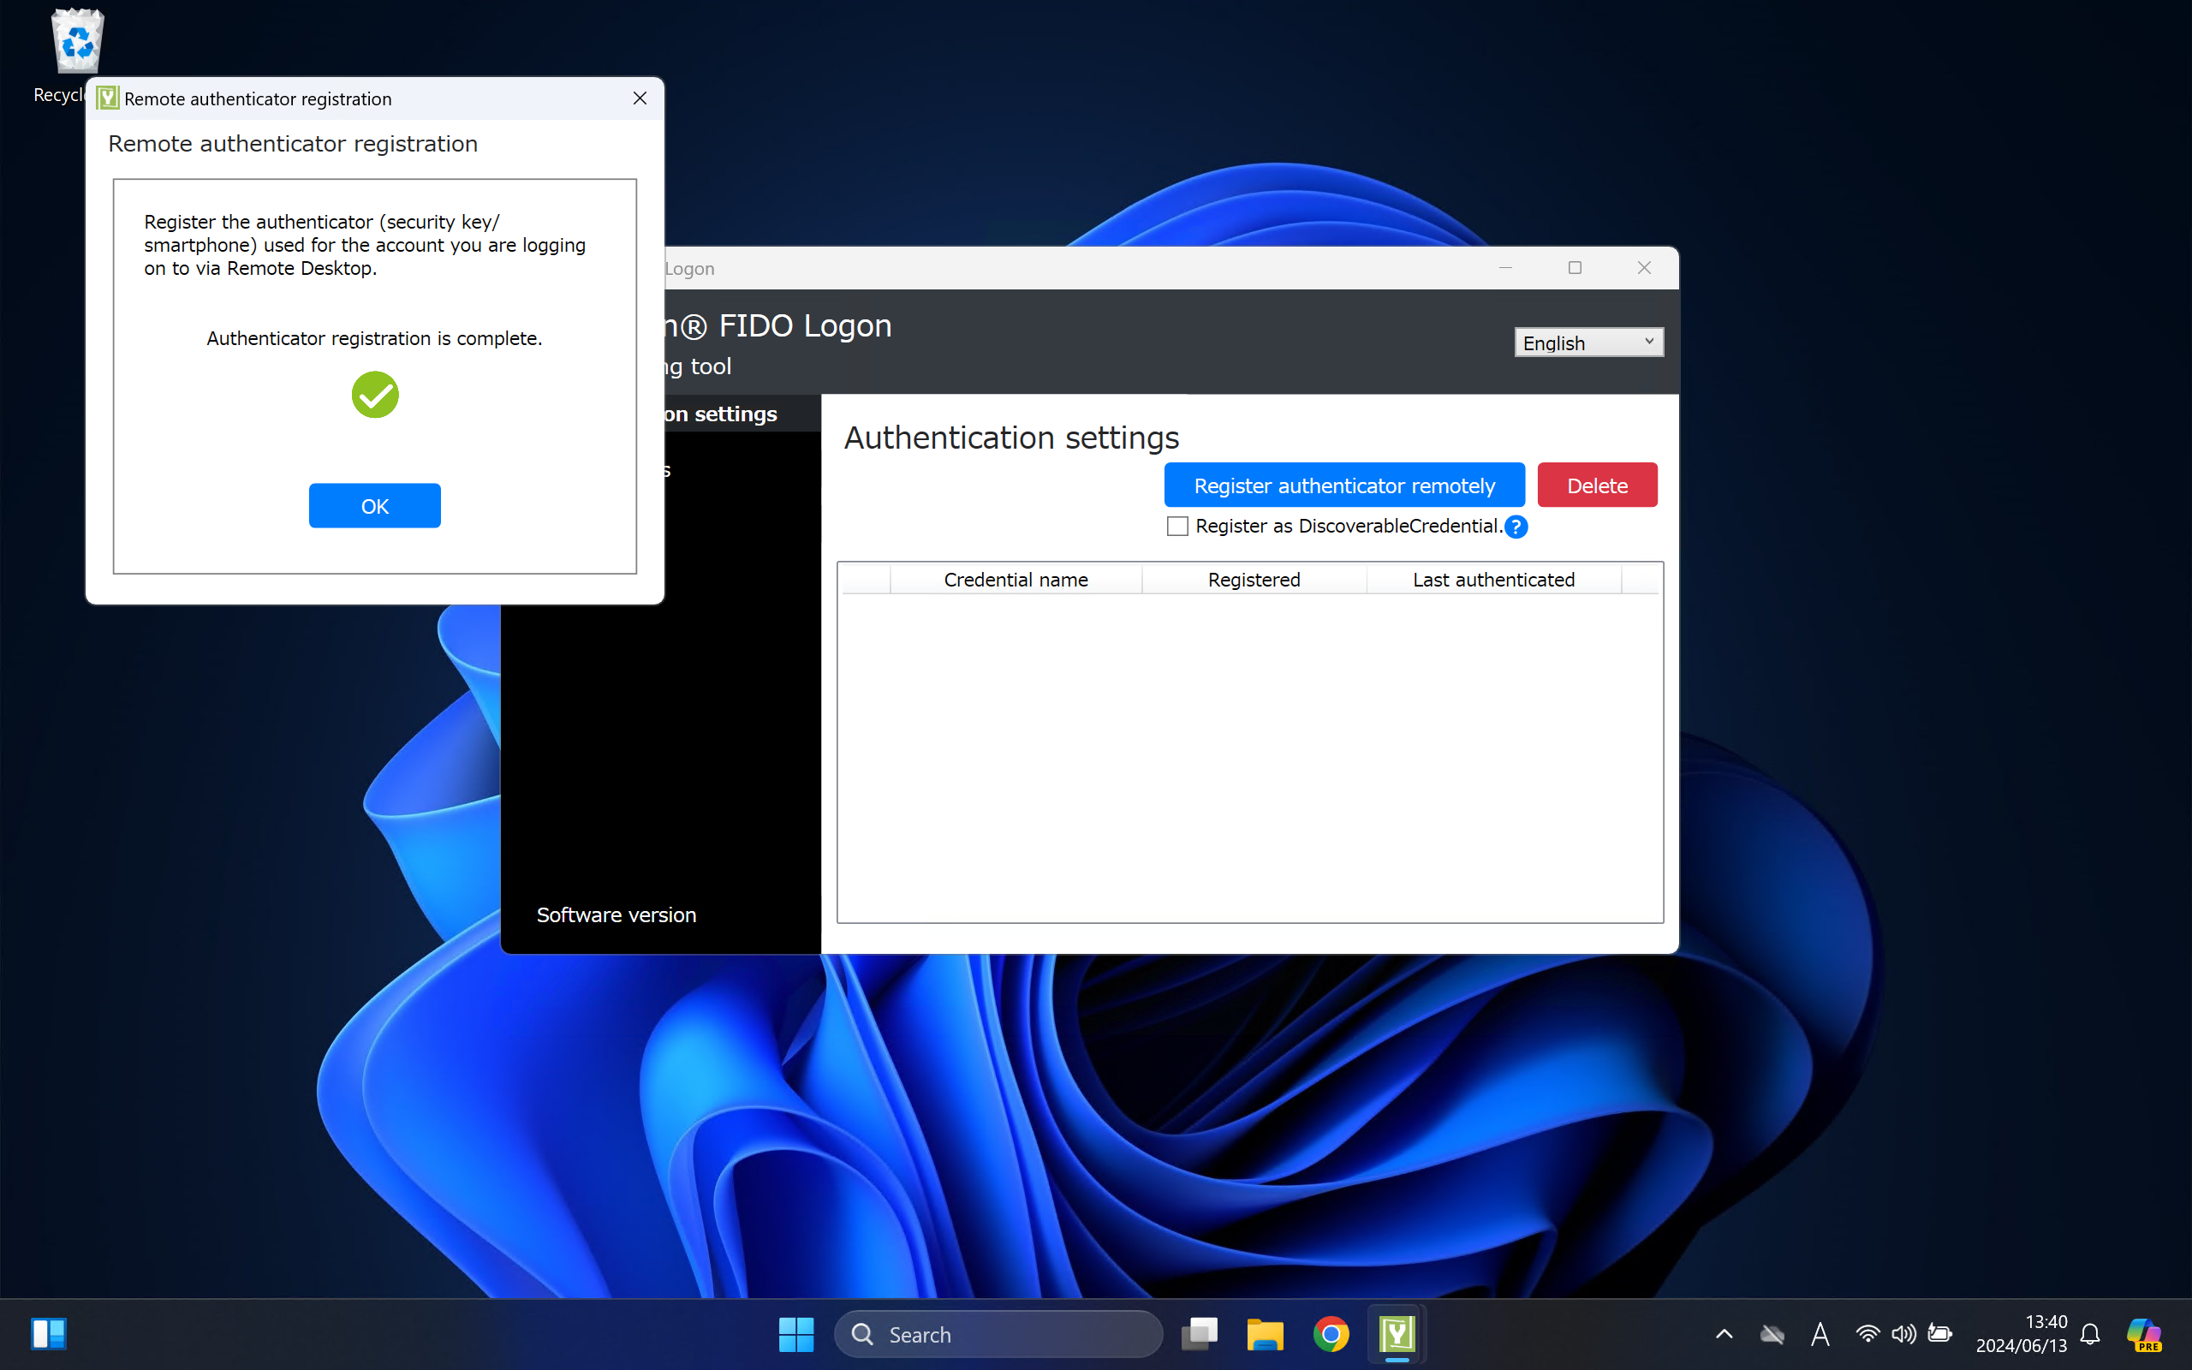Open the Wi-Fi network tray icon
This screenshot has height=1370, width=2192.
1867,1334
